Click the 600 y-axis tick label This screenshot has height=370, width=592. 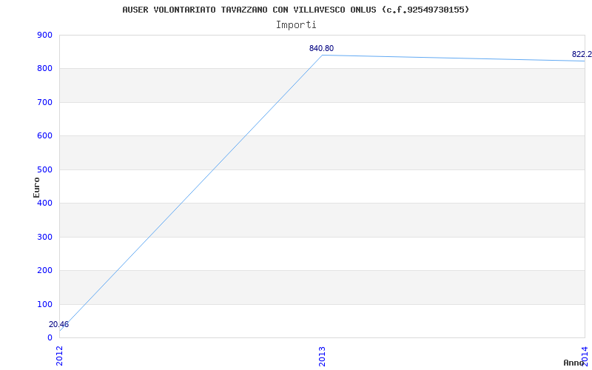coord(44,136)
